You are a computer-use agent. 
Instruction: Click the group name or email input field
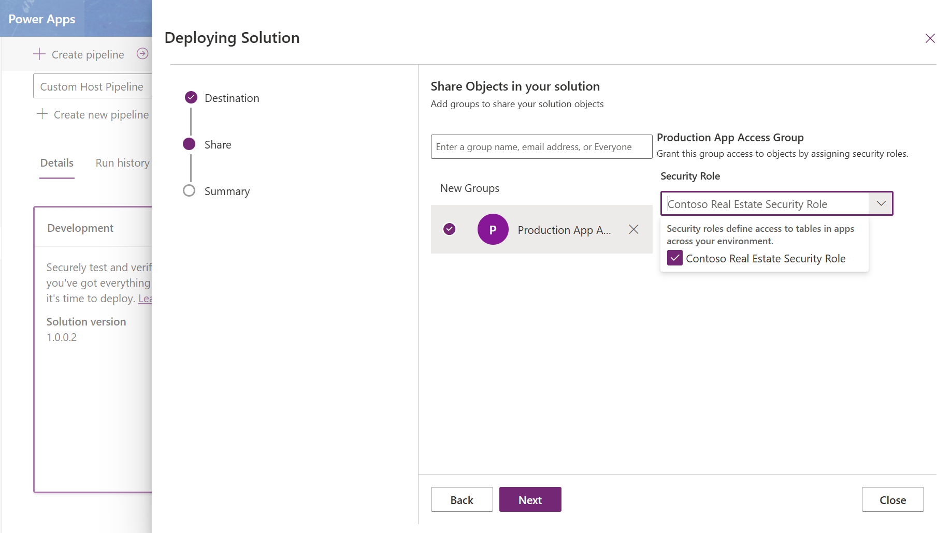[x=541, y=147]
